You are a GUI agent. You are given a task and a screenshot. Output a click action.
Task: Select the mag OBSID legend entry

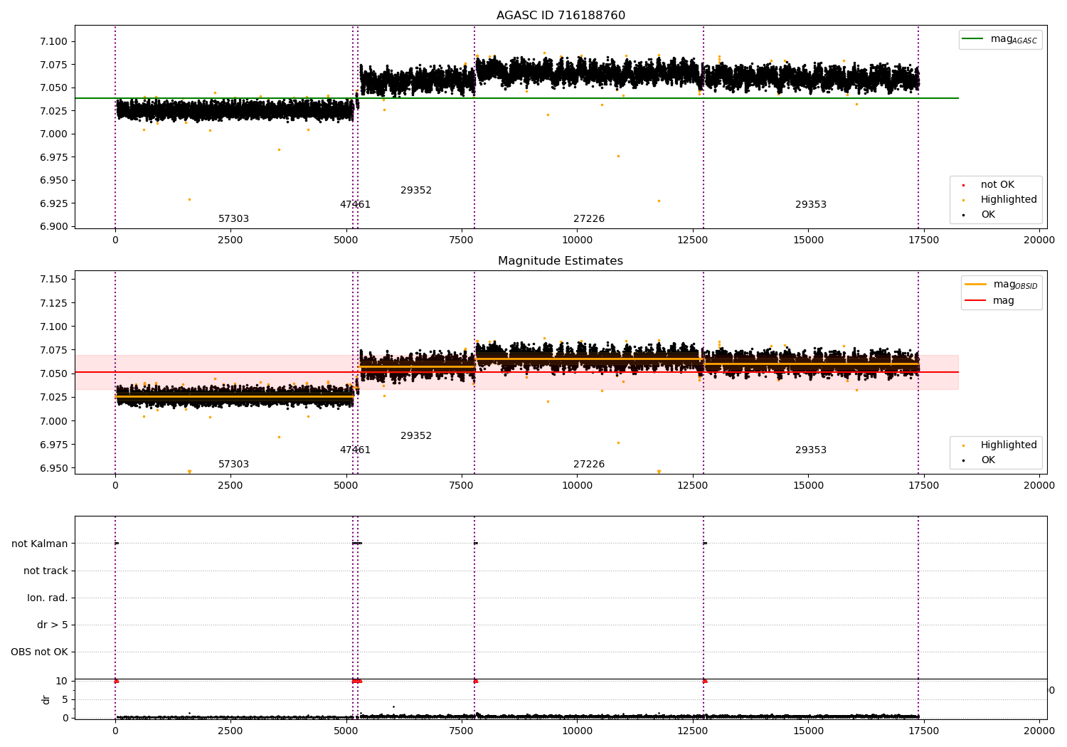[1002, 285]
